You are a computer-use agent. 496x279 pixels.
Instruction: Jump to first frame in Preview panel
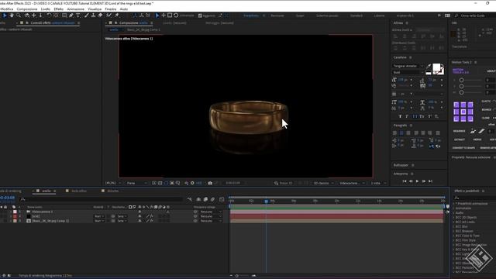click(405, 181)
